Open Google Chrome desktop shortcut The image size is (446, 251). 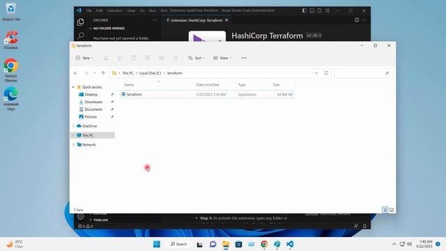point(11,70)
